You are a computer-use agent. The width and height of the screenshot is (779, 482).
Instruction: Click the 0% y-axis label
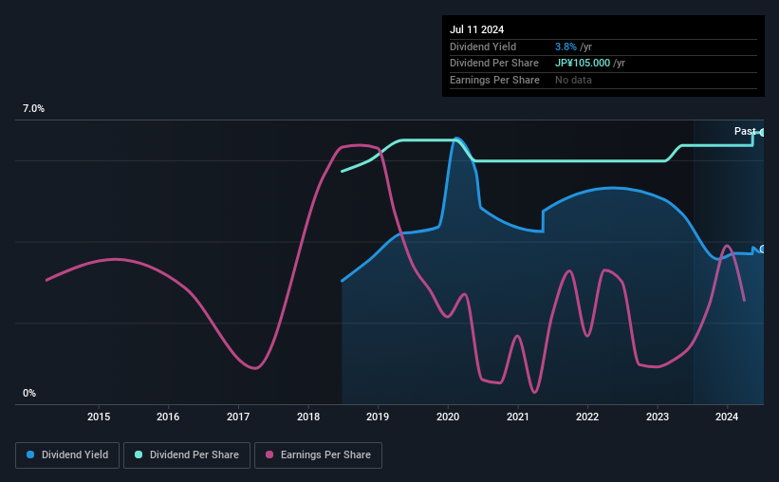(29, 393)
